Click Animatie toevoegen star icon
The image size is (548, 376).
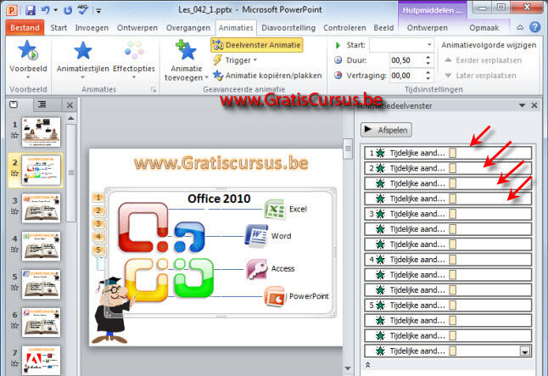point(186,50)
